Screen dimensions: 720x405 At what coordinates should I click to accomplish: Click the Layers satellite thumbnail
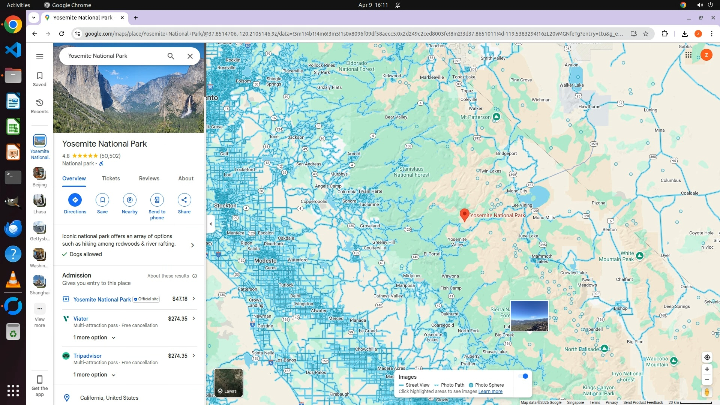(228, 382)
